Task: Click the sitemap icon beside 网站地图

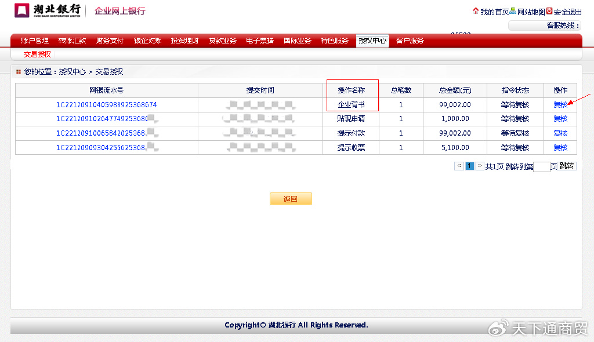Action: click(x=513, y=11)
